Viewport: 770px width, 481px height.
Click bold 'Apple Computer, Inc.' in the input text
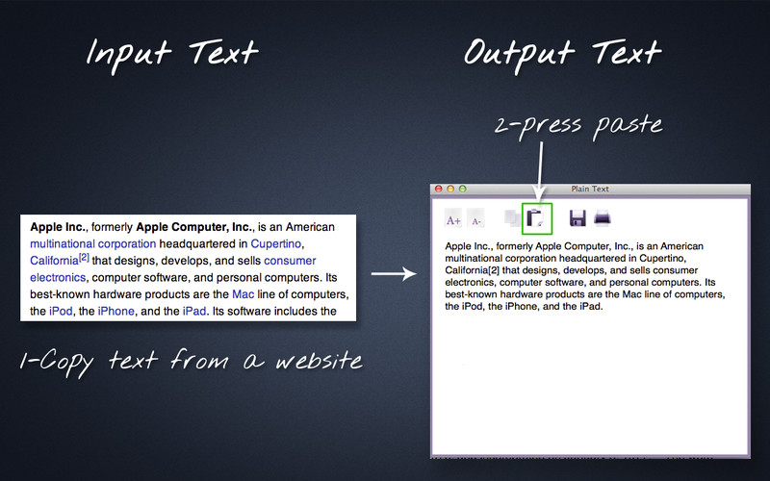(194, 227)
